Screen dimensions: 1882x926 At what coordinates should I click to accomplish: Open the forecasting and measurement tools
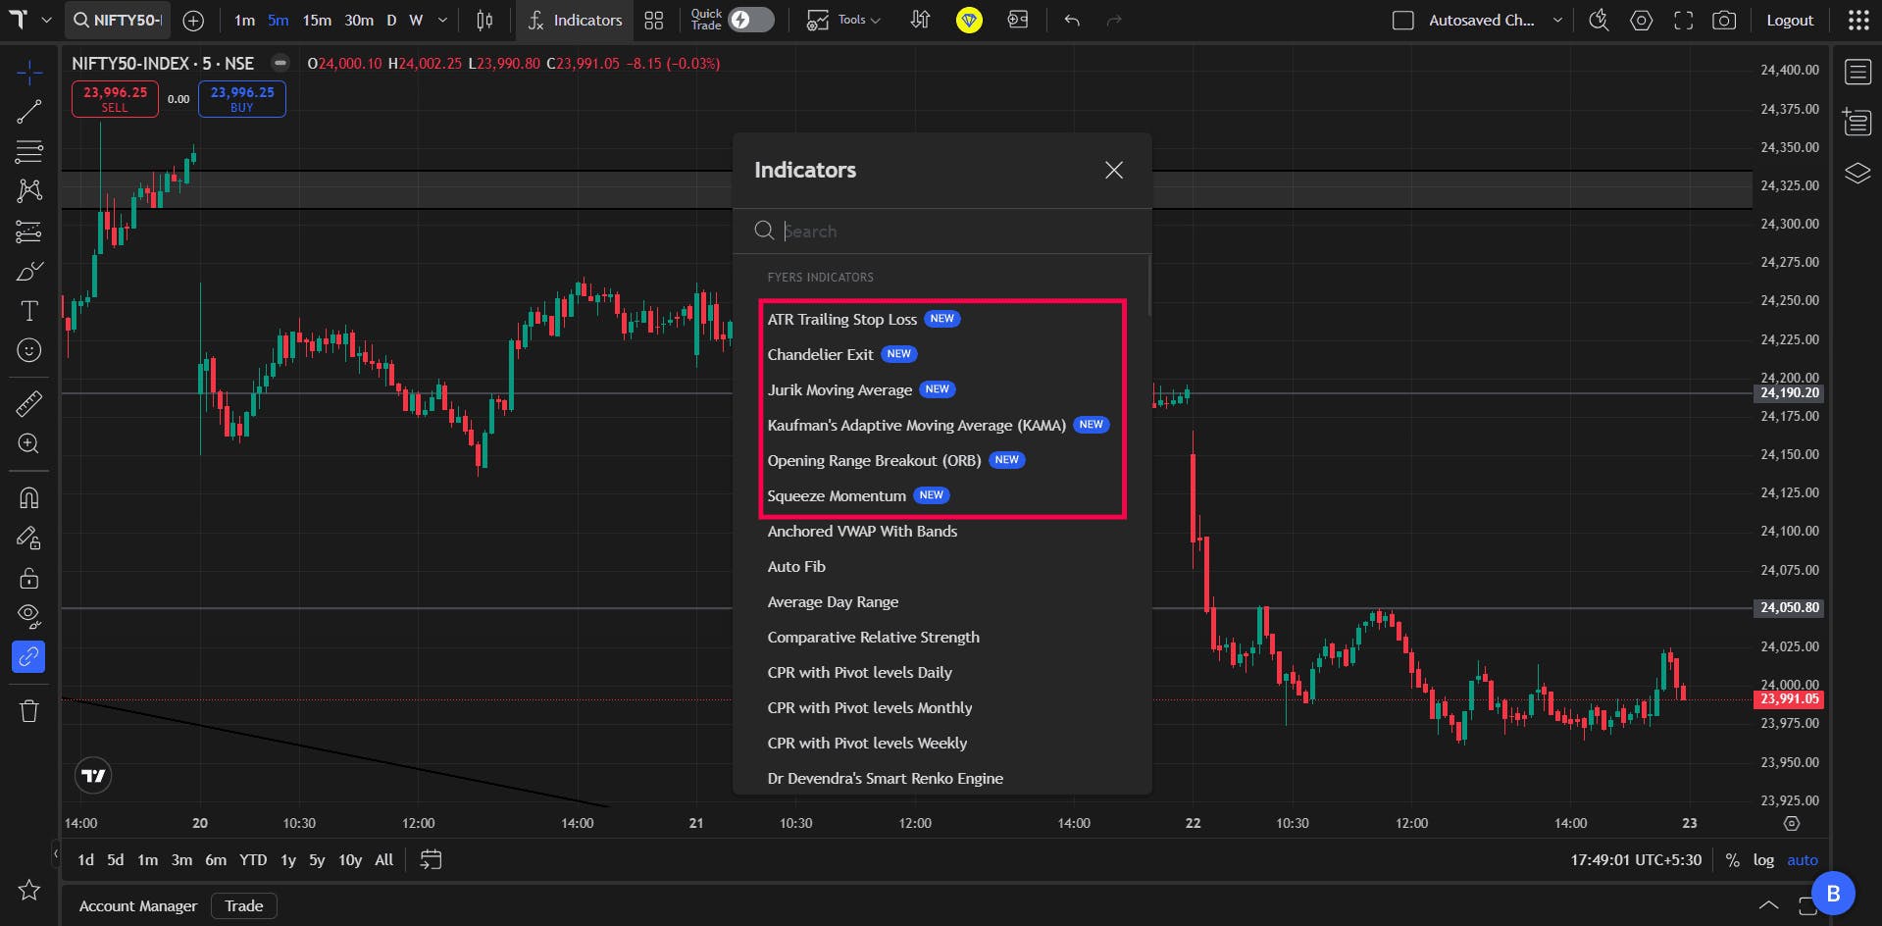[x=29, y=231]
